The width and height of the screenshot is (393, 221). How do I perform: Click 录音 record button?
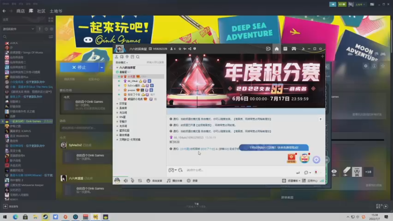pos(193,181)
